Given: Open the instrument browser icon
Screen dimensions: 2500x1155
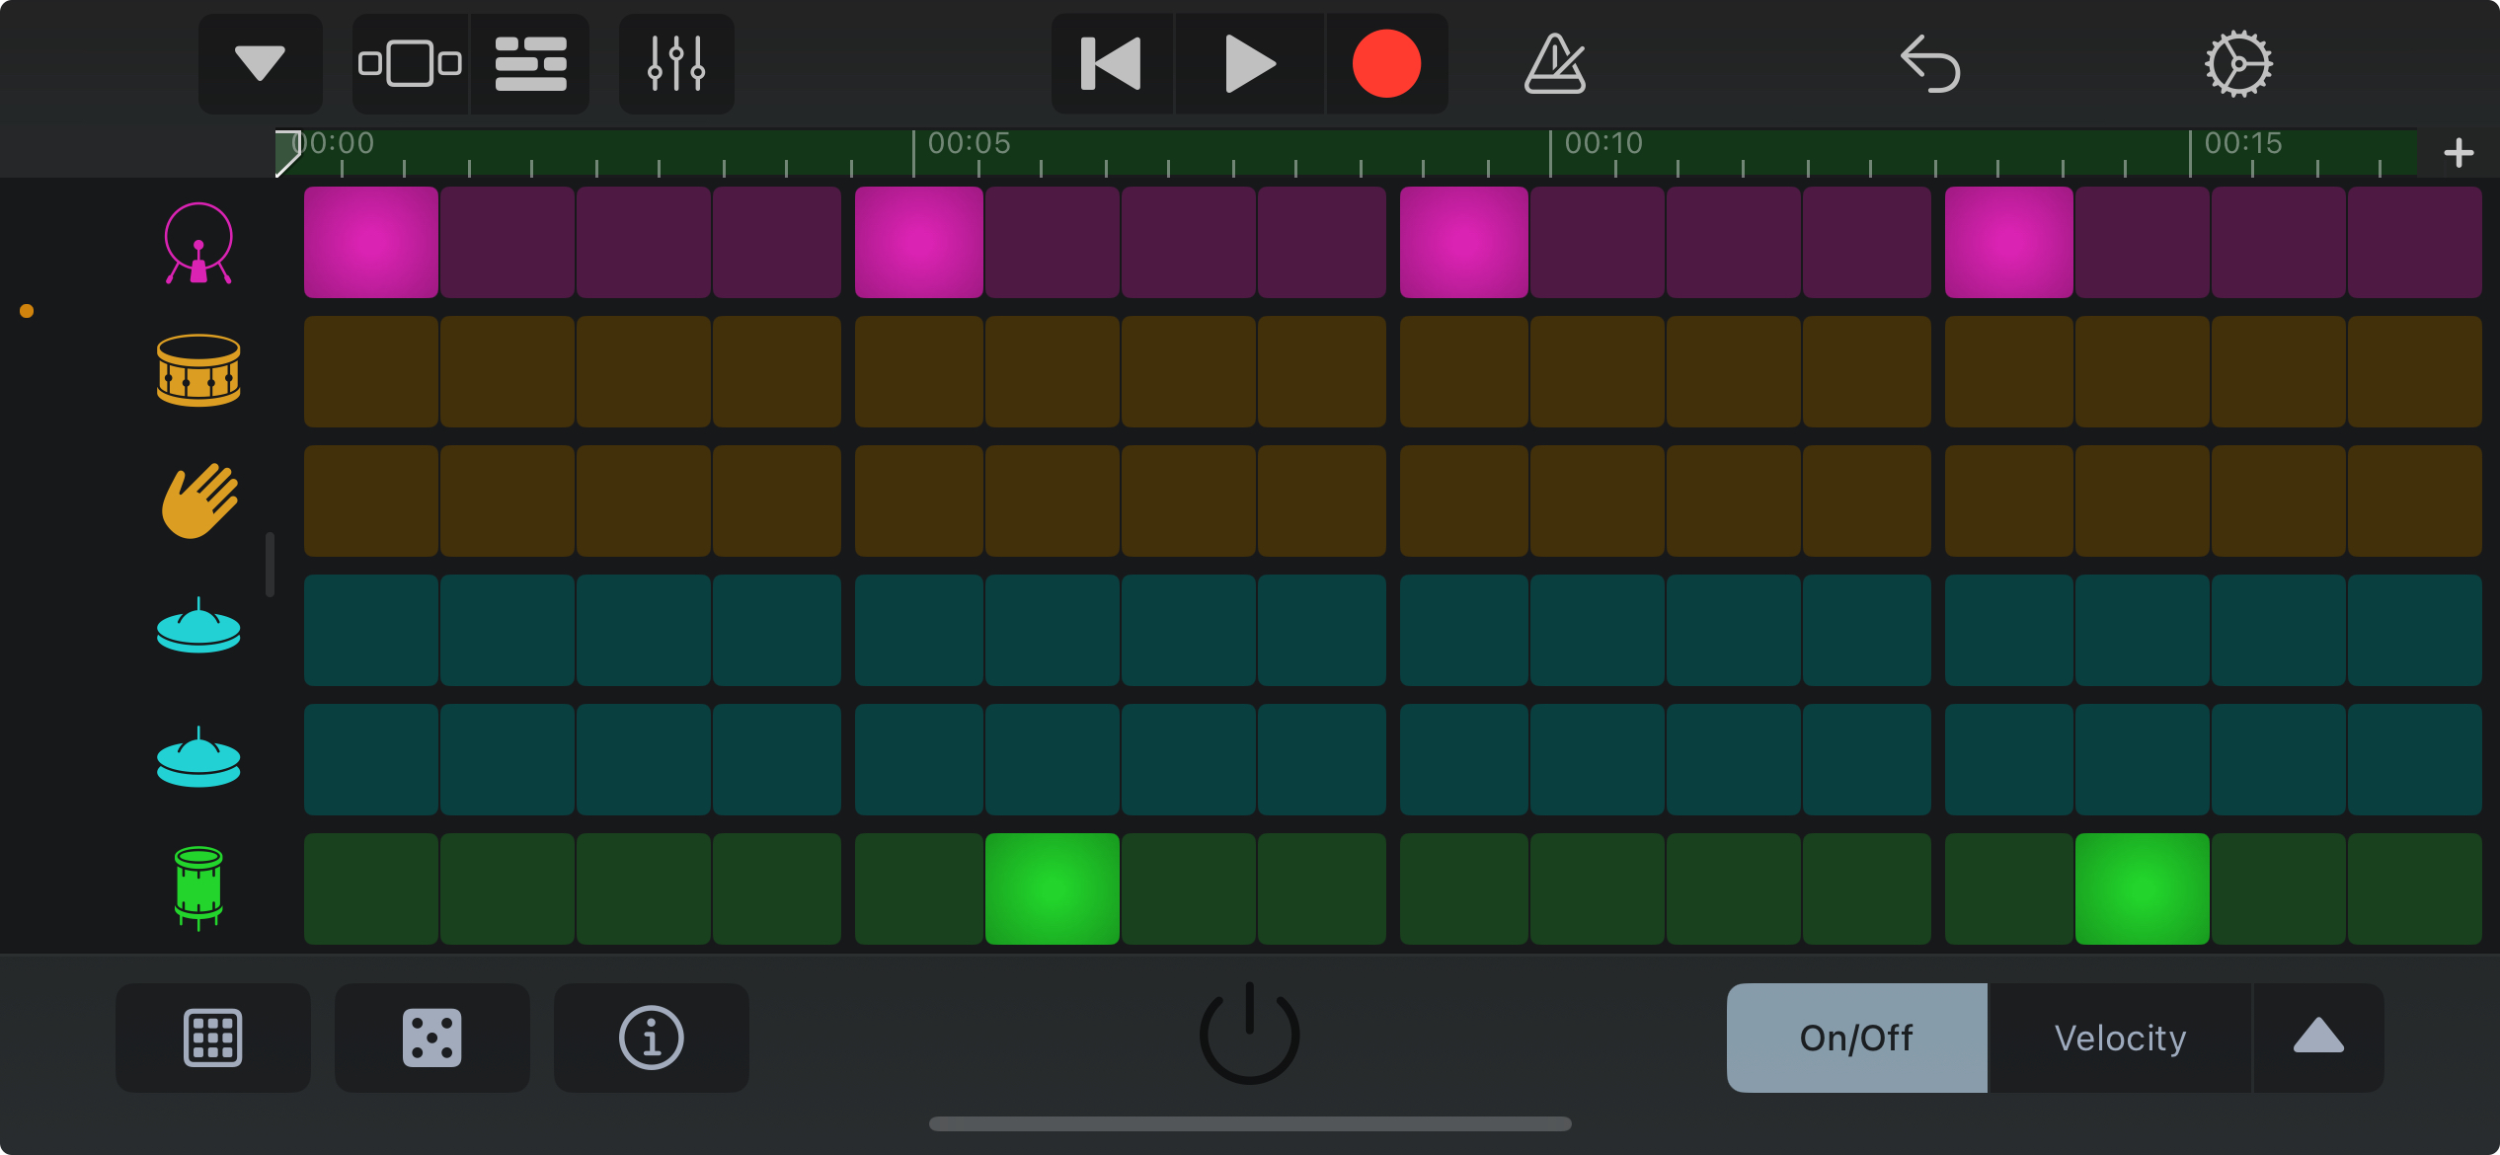Looking at the screenshot, I should pos(410,64).
